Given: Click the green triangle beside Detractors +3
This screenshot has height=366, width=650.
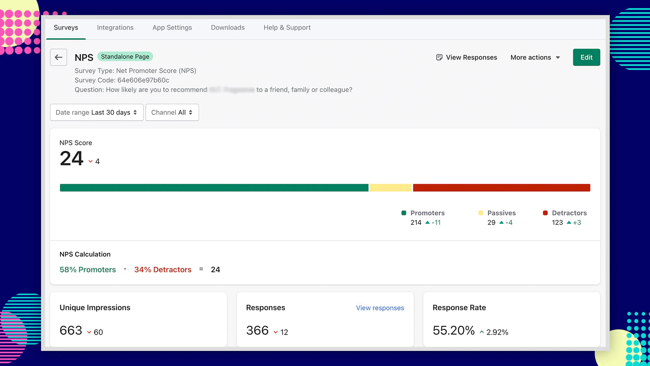Looking at the screenshot, I should 569,222.
